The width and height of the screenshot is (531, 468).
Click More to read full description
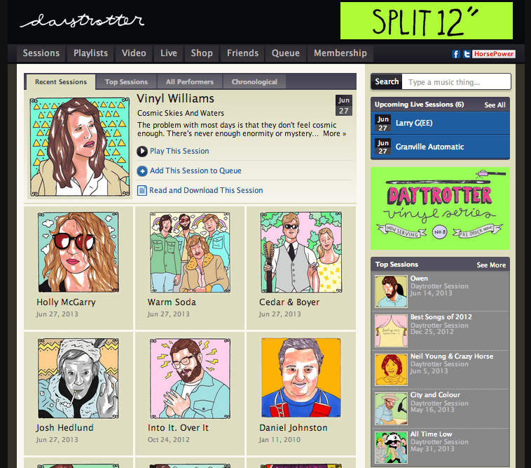[x=335, y=133]
